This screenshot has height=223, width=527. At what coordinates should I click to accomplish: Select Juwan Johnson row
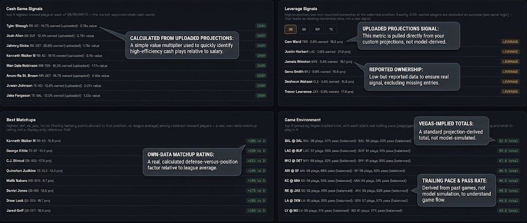click(136, 85)
